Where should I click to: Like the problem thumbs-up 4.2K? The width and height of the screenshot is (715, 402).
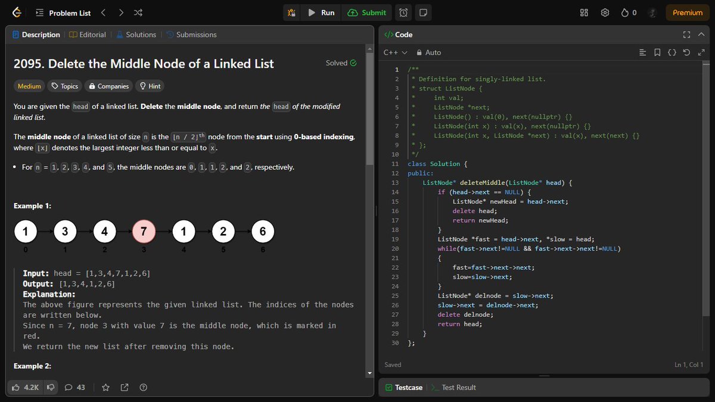26,388
